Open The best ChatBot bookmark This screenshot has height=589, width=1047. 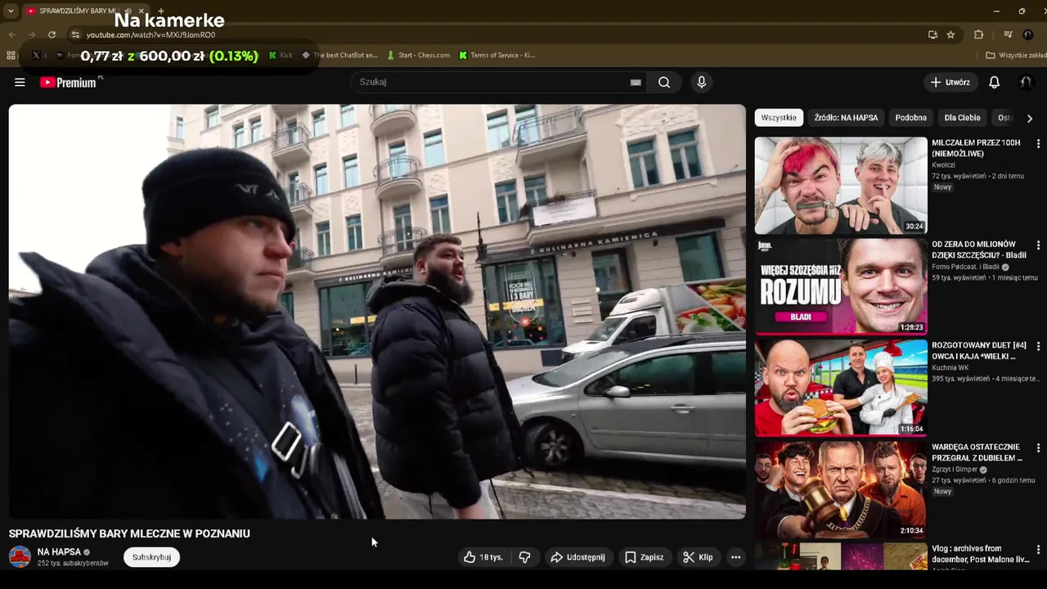coord(339,55)
